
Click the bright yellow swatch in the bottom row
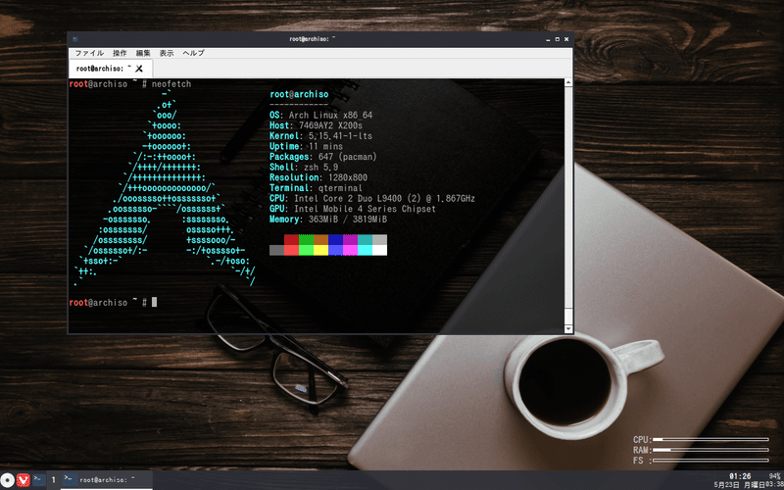(321, 250)
